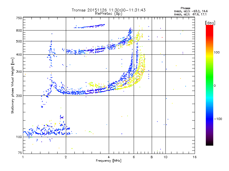Image resolution: width=229 pixels, height=171 pixels.
Task: Click the x-axis label '2'
Action: pyautogui.click(x=66, y=157)
